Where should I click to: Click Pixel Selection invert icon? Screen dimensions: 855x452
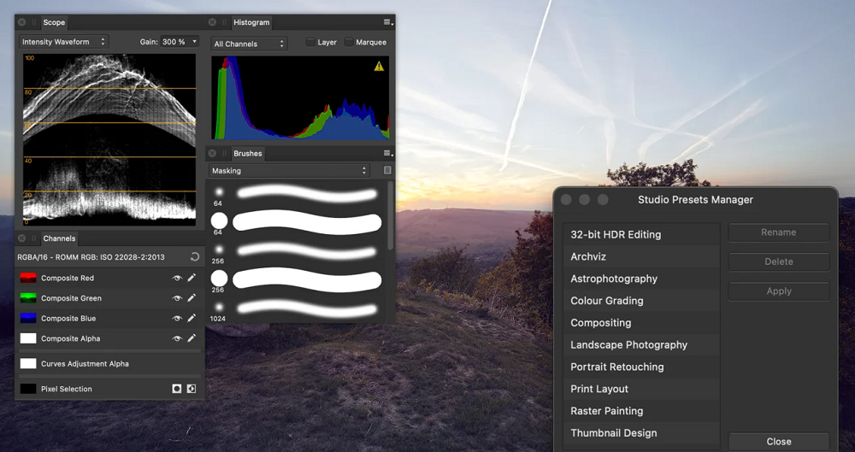192,389
